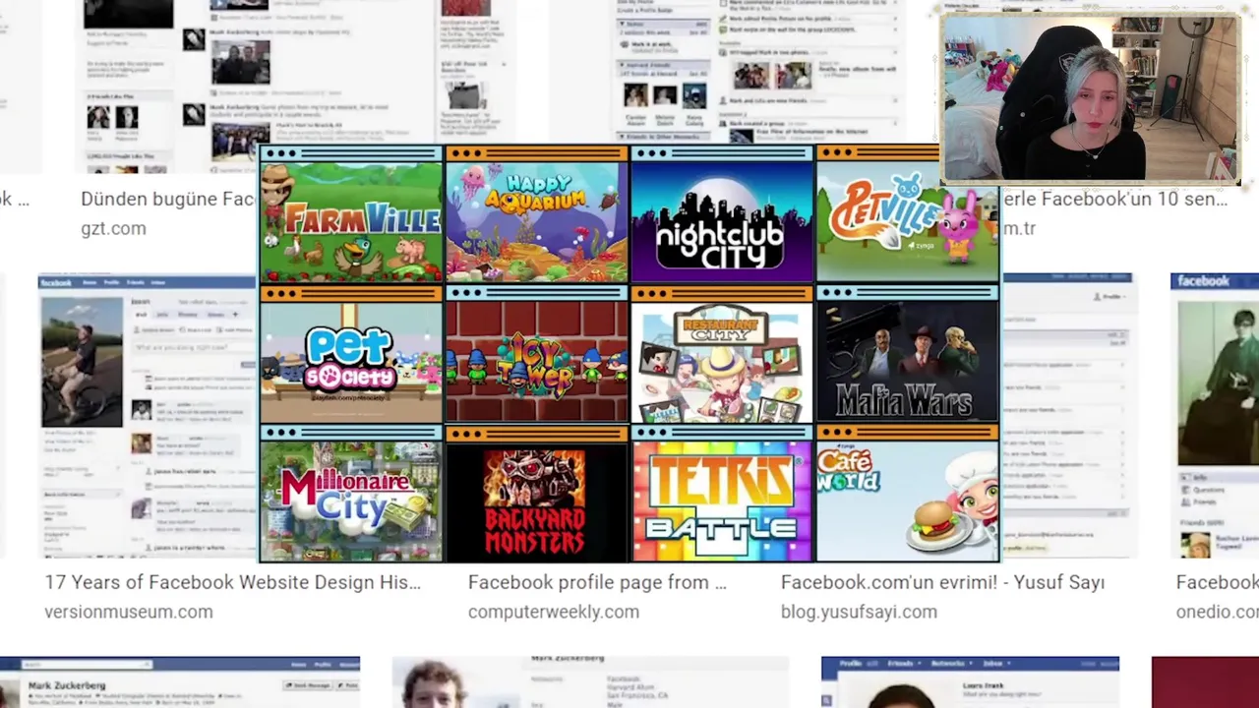Open 'Facebook profile page from' result title
The image size is (1259, 708).
[597, 582]
